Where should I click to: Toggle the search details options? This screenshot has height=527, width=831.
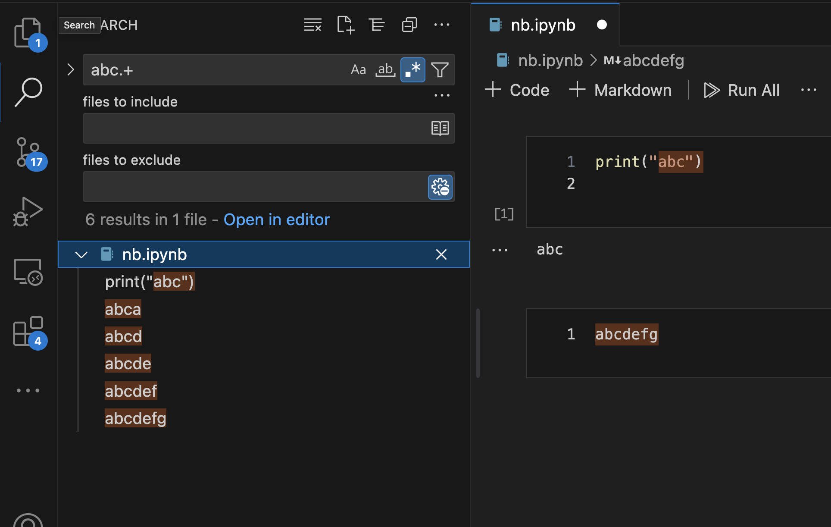click(x=441, y=95)
